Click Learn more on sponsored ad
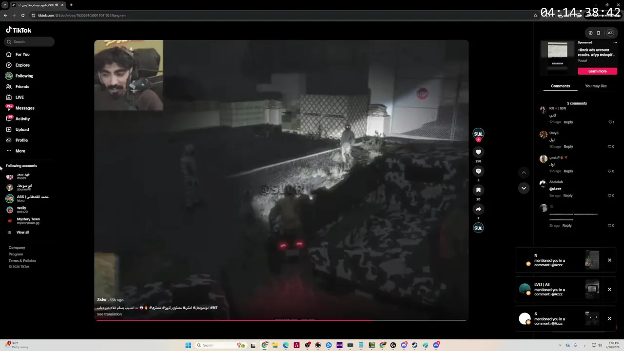The width and height of the screenshot is (624, 351). (x=597, y=71)
